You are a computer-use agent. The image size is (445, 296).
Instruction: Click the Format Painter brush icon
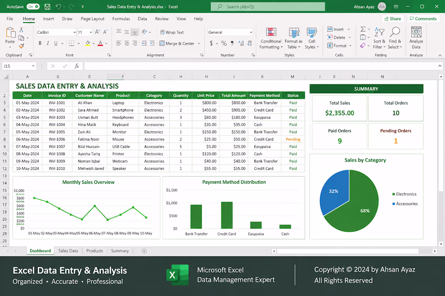(21, 46)
